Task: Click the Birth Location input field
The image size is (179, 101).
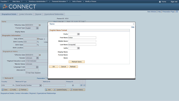Action: tap(36, 48)
